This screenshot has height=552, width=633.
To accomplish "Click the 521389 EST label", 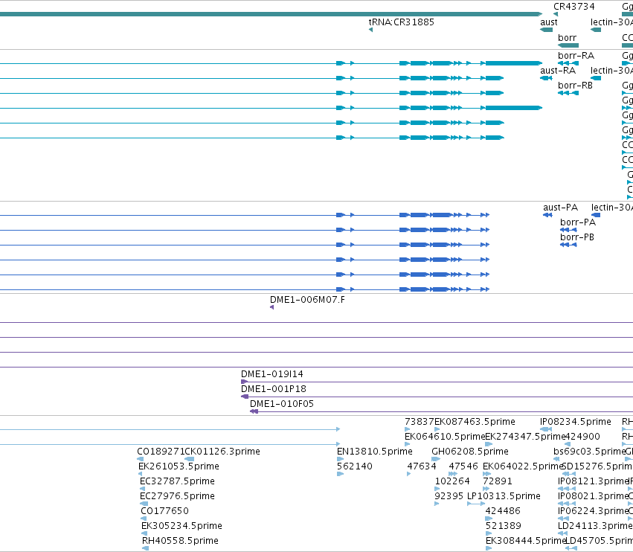I will [504, 526].
